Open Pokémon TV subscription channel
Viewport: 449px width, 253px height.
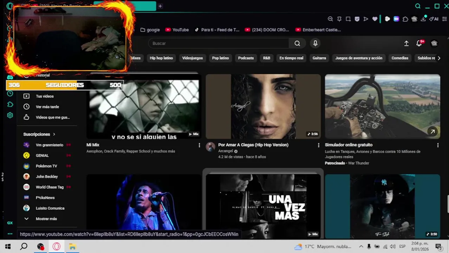tap(47, 166)
